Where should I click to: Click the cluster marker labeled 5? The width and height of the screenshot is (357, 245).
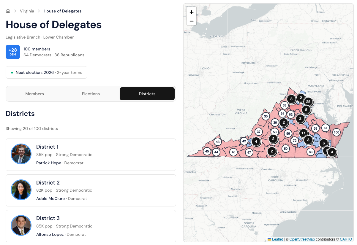(x=306, y=110)
